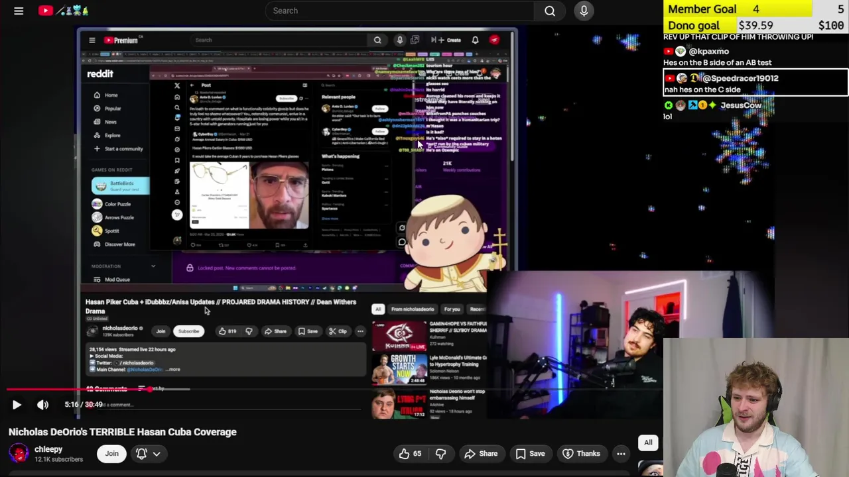This screenshot has width=849, height=477.
Task: Click the reddit logo in the recording
Action: (x=100, y=74)
